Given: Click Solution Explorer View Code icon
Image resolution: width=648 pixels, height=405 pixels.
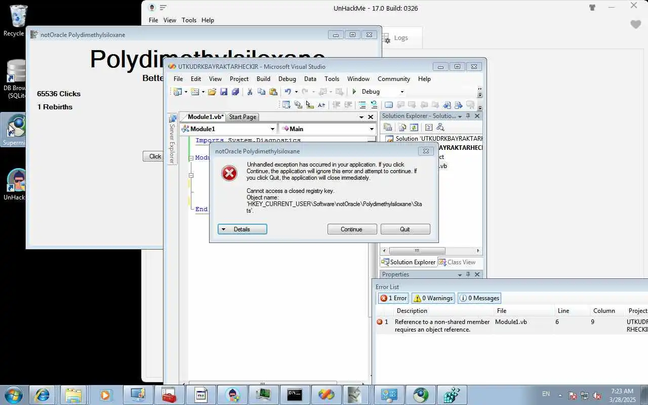Looking at the screenshot, I should pos(429,127).
